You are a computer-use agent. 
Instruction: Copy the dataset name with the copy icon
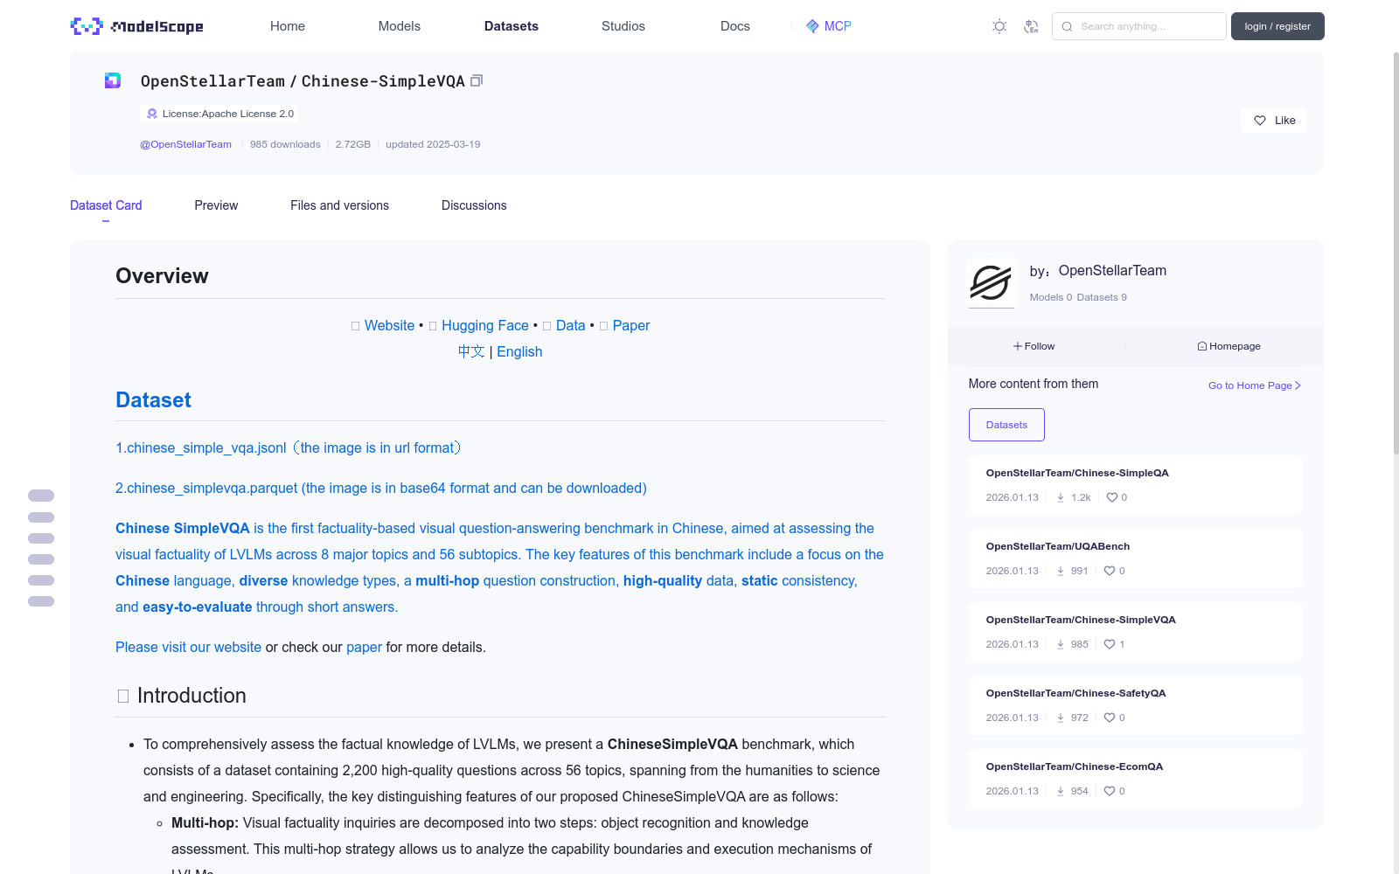(477, 80)
